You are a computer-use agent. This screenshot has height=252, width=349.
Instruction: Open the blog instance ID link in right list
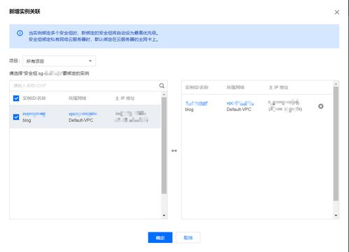pyautogui.click(x=197, y=103)
